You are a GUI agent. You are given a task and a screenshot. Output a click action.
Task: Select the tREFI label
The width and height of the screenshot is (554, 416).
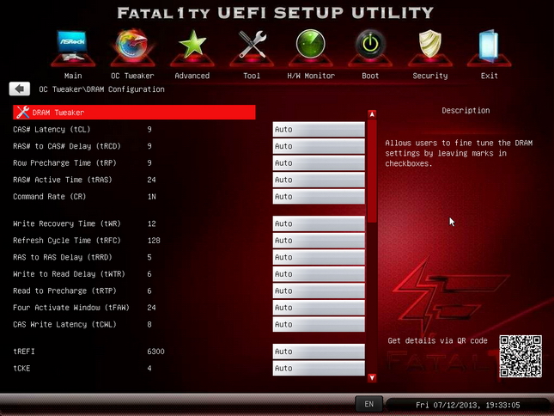[x=24, y=352]
